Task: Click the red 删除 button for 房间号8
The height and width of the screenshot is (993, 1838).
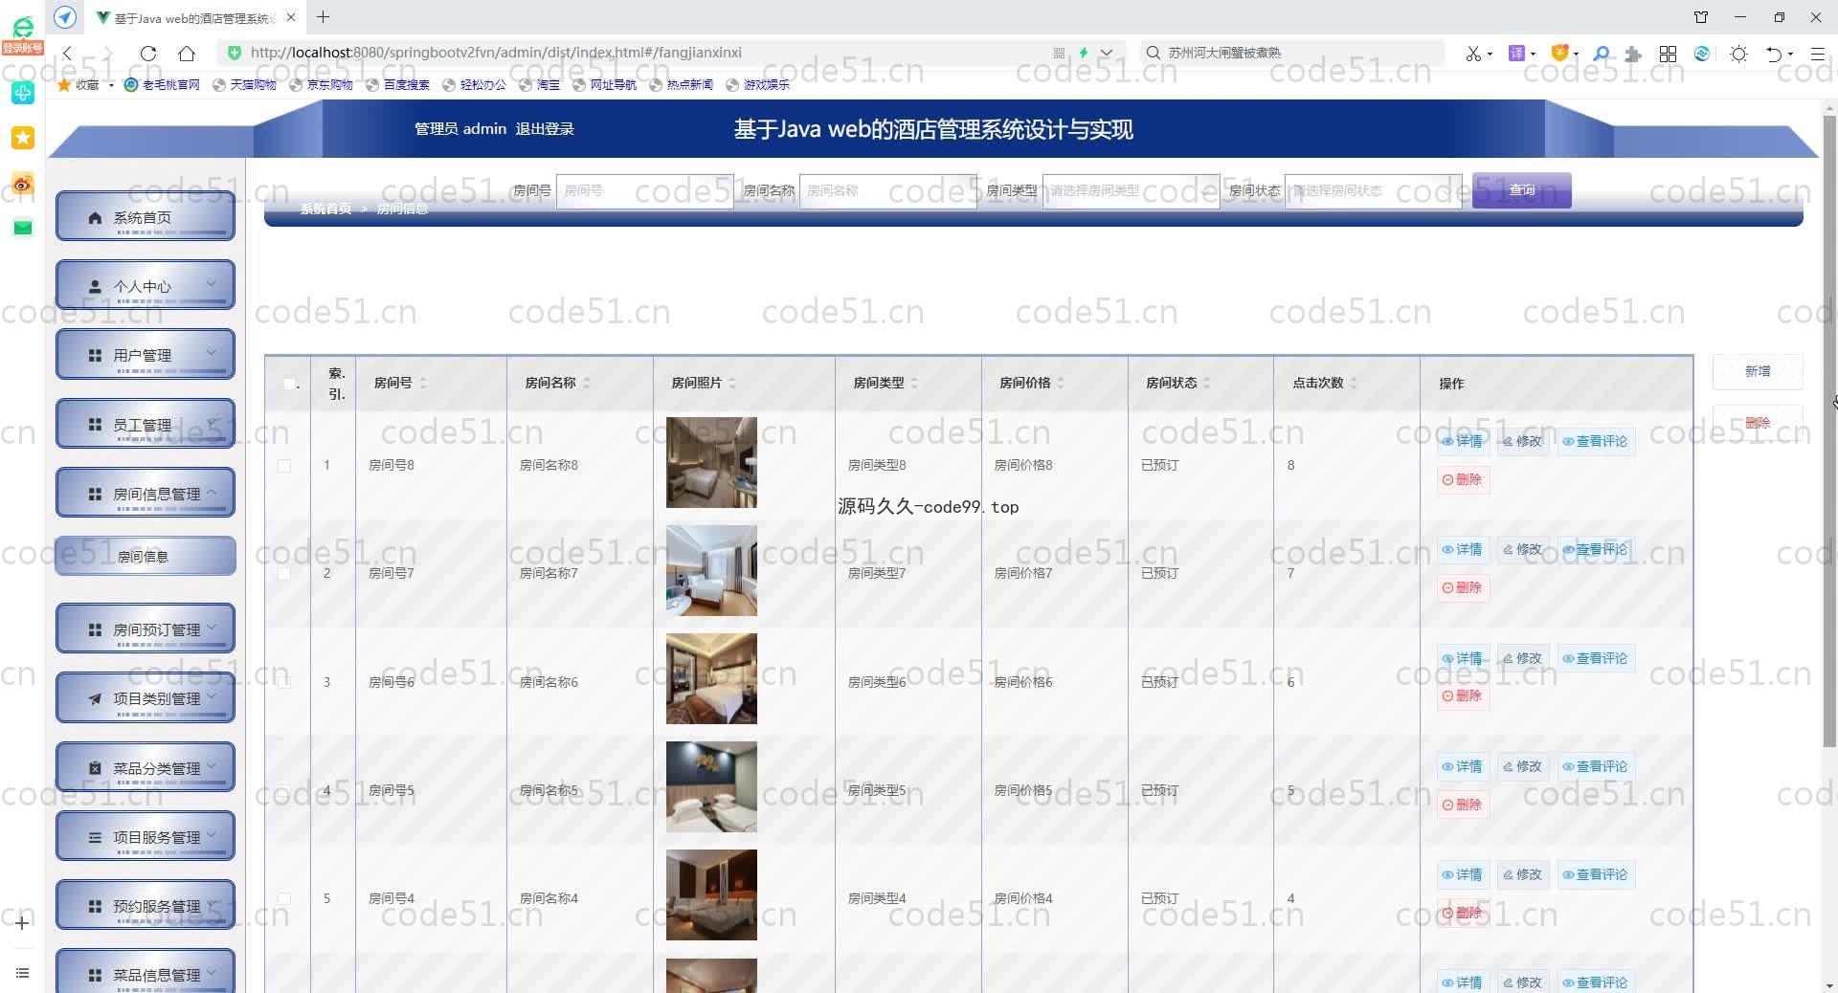Action: [1462, 479]
